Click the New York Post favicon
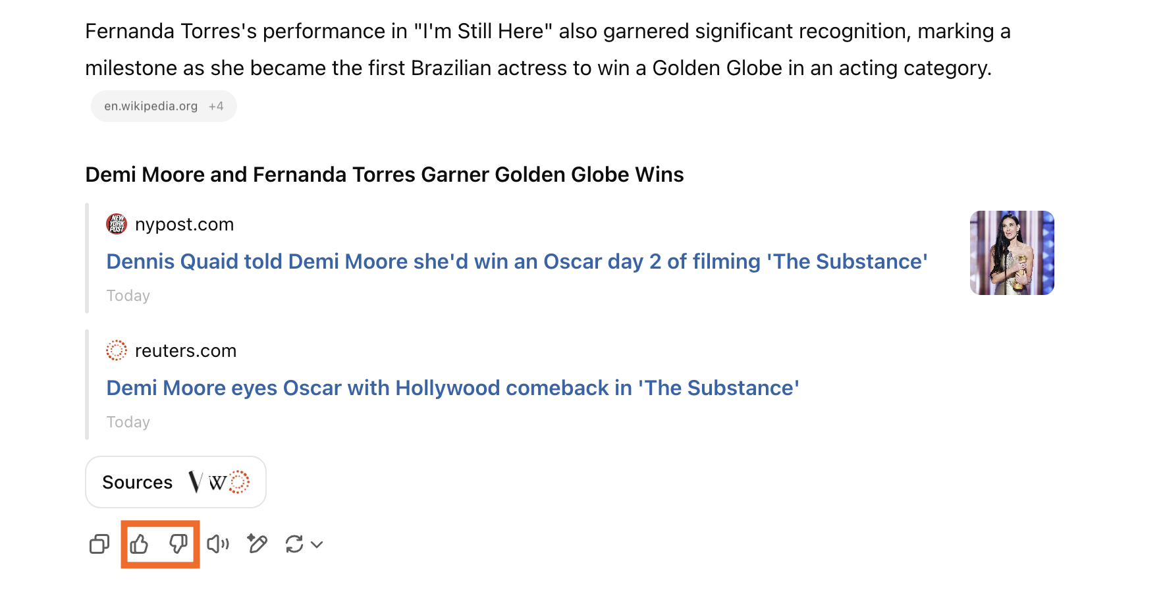Viewport: 1163px width, 590px height. (x=117, y=224)
